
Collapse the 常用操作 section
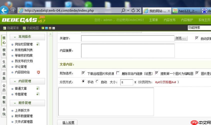click(27, 37)
